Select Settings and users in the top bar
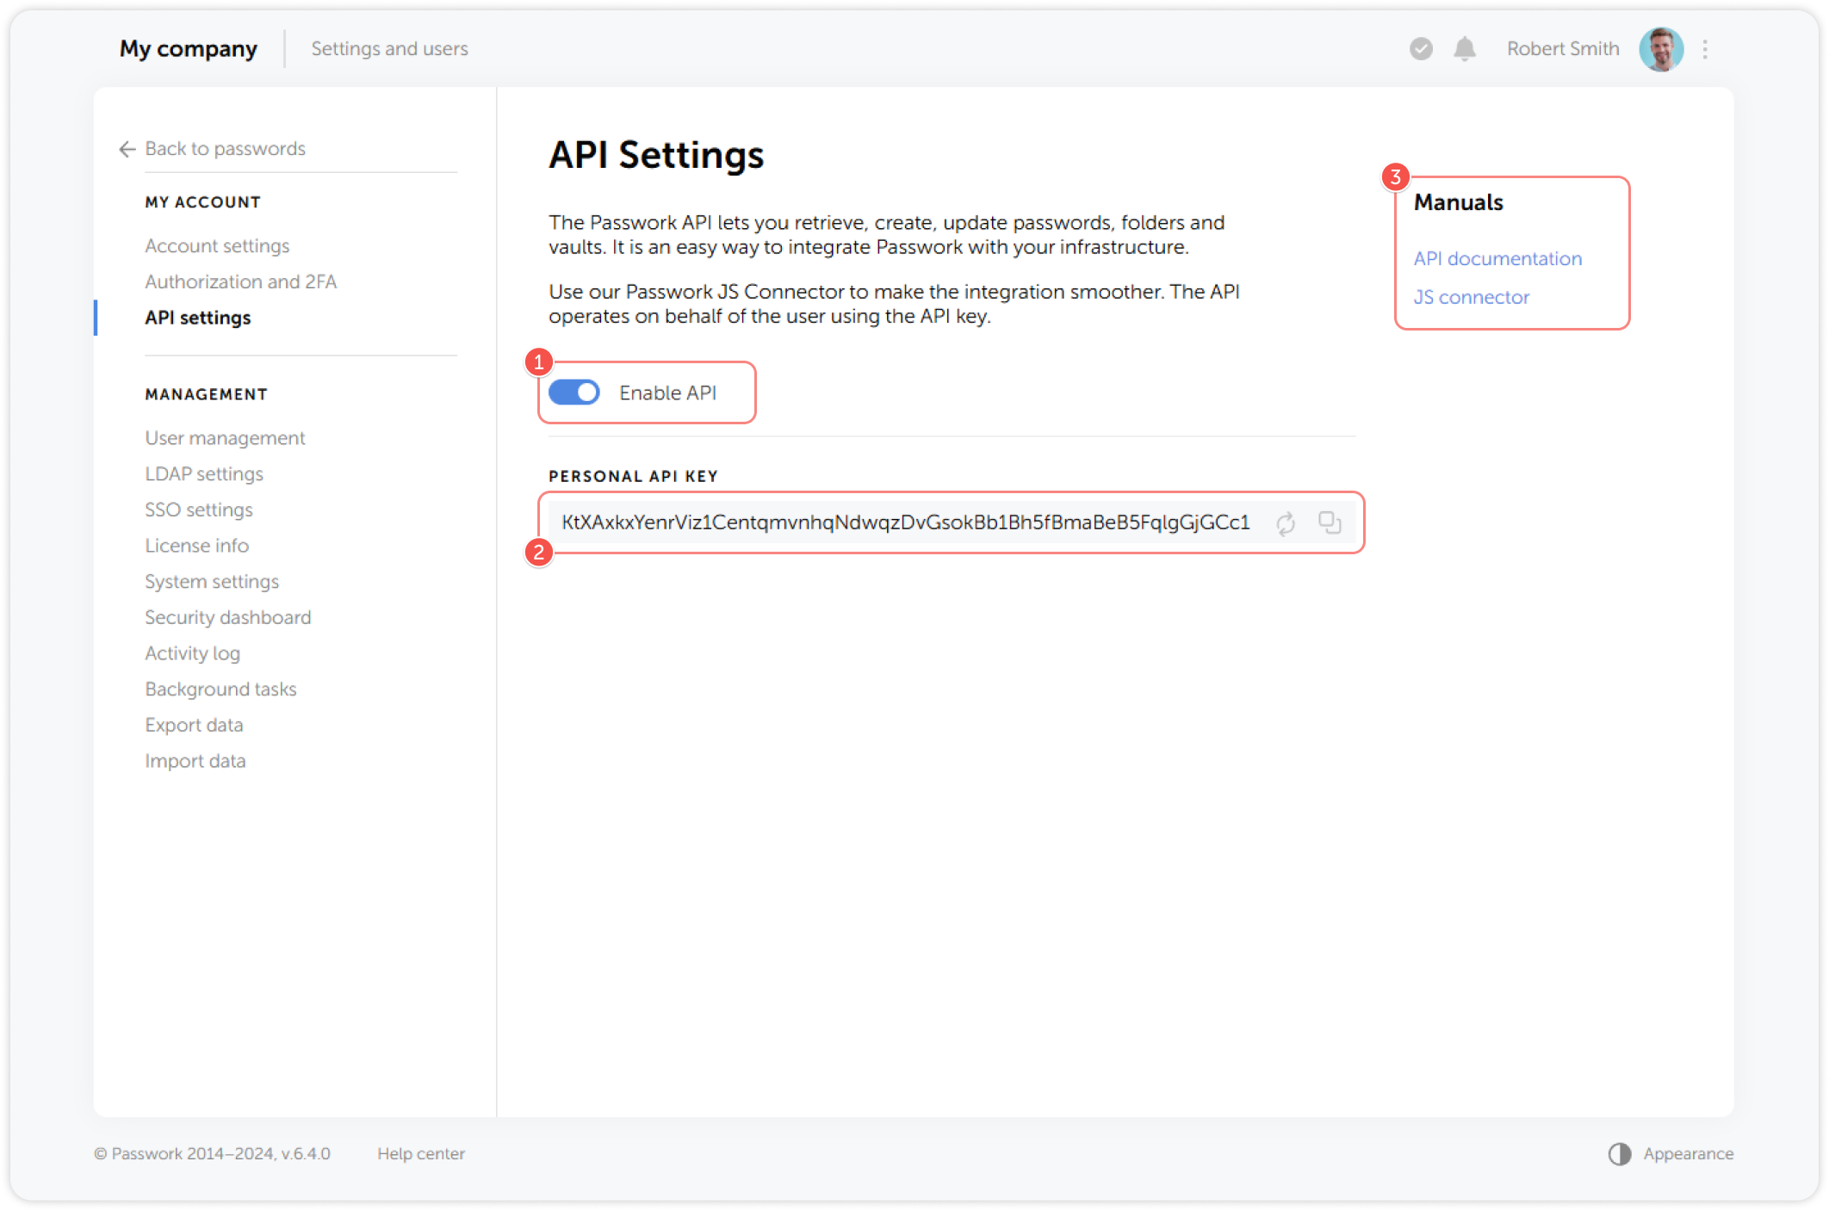Viewport: 1829px width, 1211px height. (x=389, y=49)
